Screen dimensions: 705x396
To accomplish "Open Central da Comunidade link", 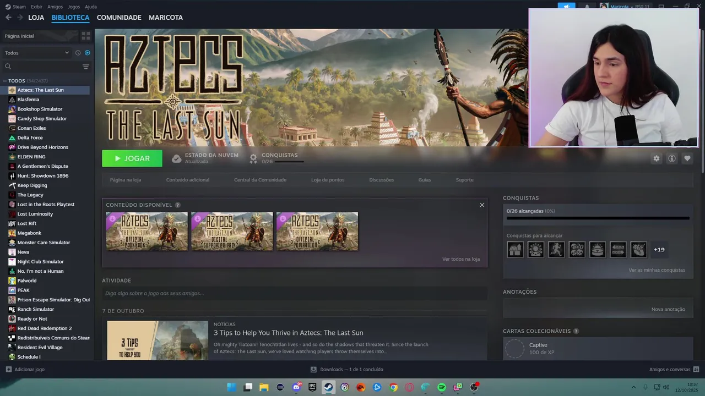I will coord(260,180).
